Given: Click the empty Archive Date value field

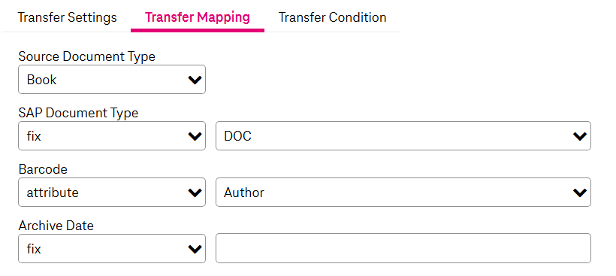Looking at the screenshot, I should coord(403,248).
